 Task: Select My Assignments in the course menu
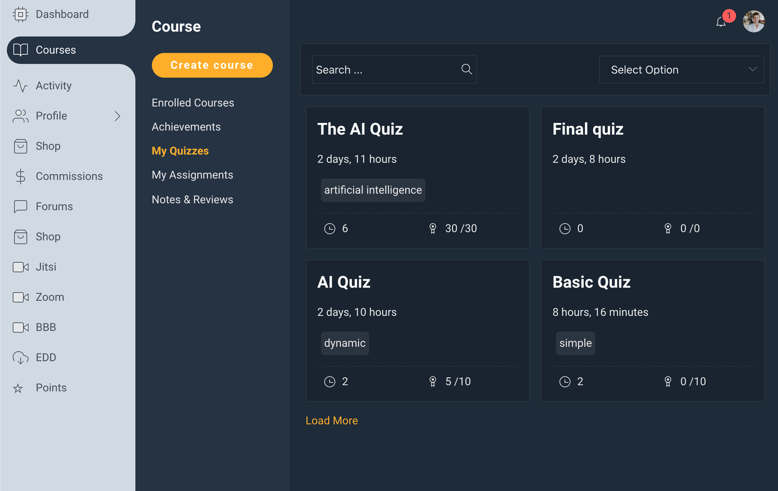[x=192, y=175]
